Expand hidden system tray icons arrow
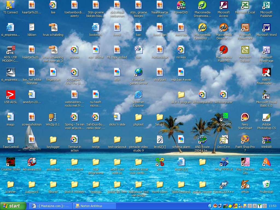The image size is (280, 210). pos(210,206)
